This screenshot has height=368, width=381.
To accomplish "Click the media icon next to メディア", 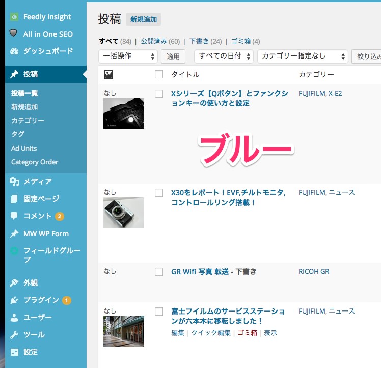I will pyautogui.click(x=14, y=182).
